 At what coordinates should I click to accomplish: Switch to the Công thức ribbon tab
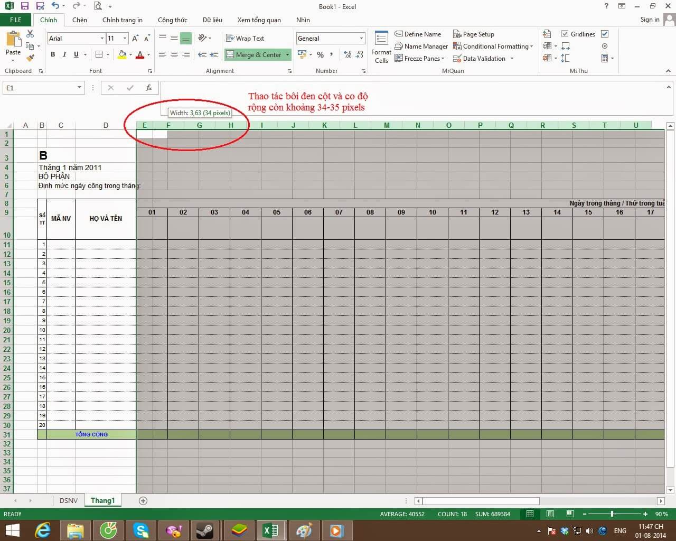(x=172, y=20)
